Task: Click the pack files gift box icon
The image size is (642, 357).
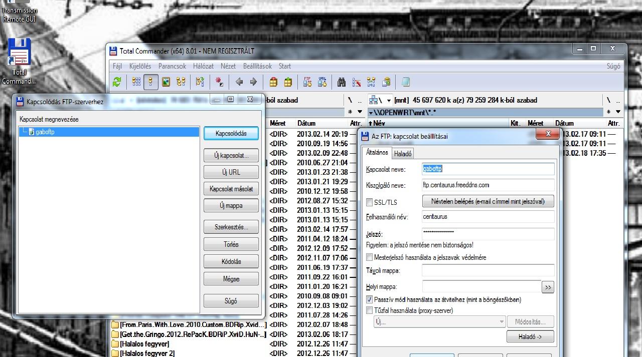Action: point(273,82)
